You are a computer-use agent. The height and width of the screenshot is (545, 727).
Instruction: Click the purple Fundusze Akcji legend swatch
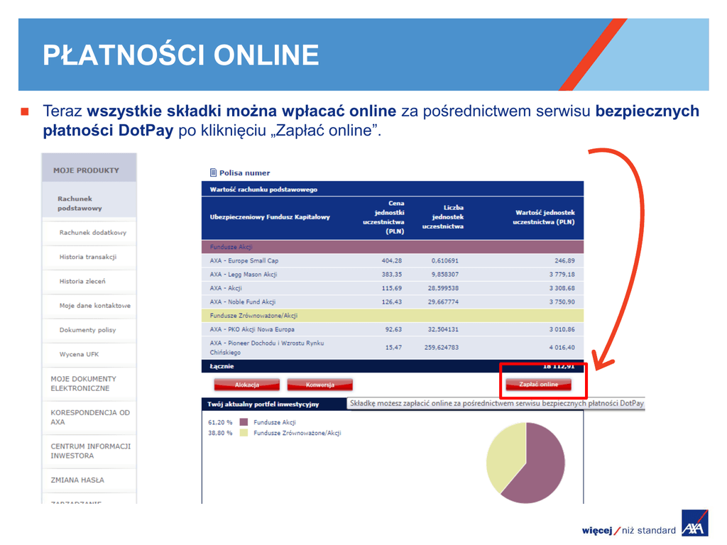tap(244, 422)
